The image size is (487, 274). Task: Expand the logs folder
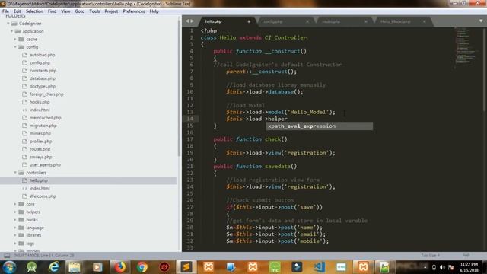click(15, 244)
